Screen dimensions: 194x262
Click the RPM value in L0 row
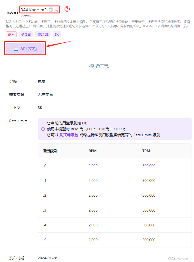pyautogui.click(x=93, y=166)
